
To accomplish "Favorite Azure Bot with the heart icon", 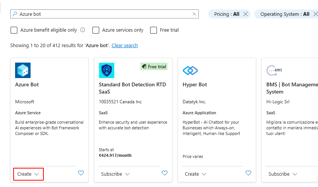I will point(81,173).
